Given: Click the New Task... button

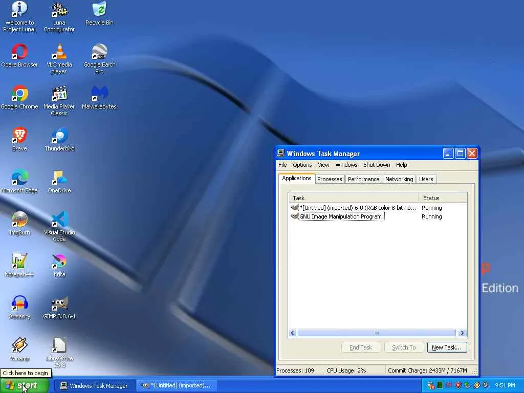Looking at the screenshot, I should click(x=447, y=347).
